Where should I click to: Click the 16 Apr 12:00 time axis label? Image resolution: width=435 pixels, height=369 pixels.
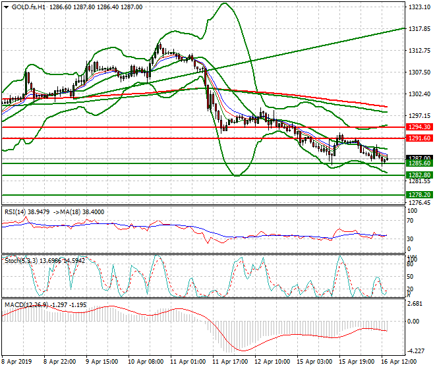[399, 362]
